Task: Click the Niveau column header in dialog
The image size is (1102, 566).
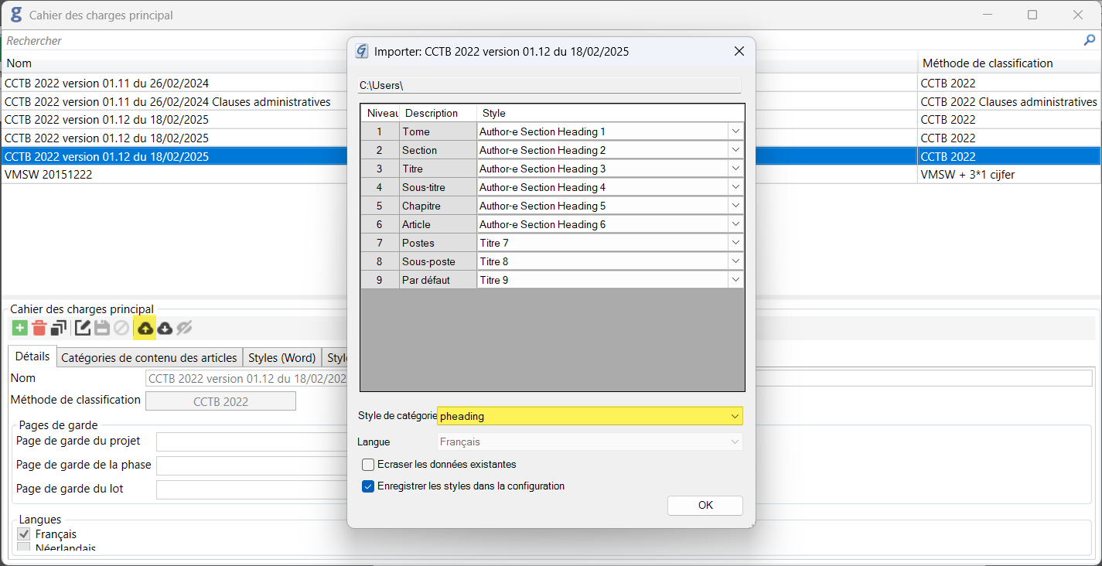Action: pos(382,113)
